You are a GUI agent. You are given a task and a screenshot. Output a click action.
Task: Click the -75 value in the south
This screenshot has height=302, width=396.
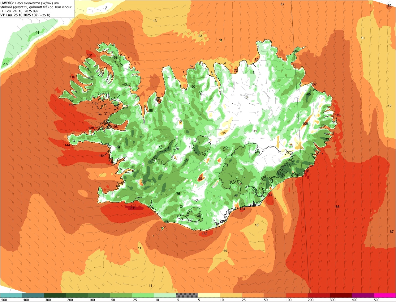click(x=178, y=194)
